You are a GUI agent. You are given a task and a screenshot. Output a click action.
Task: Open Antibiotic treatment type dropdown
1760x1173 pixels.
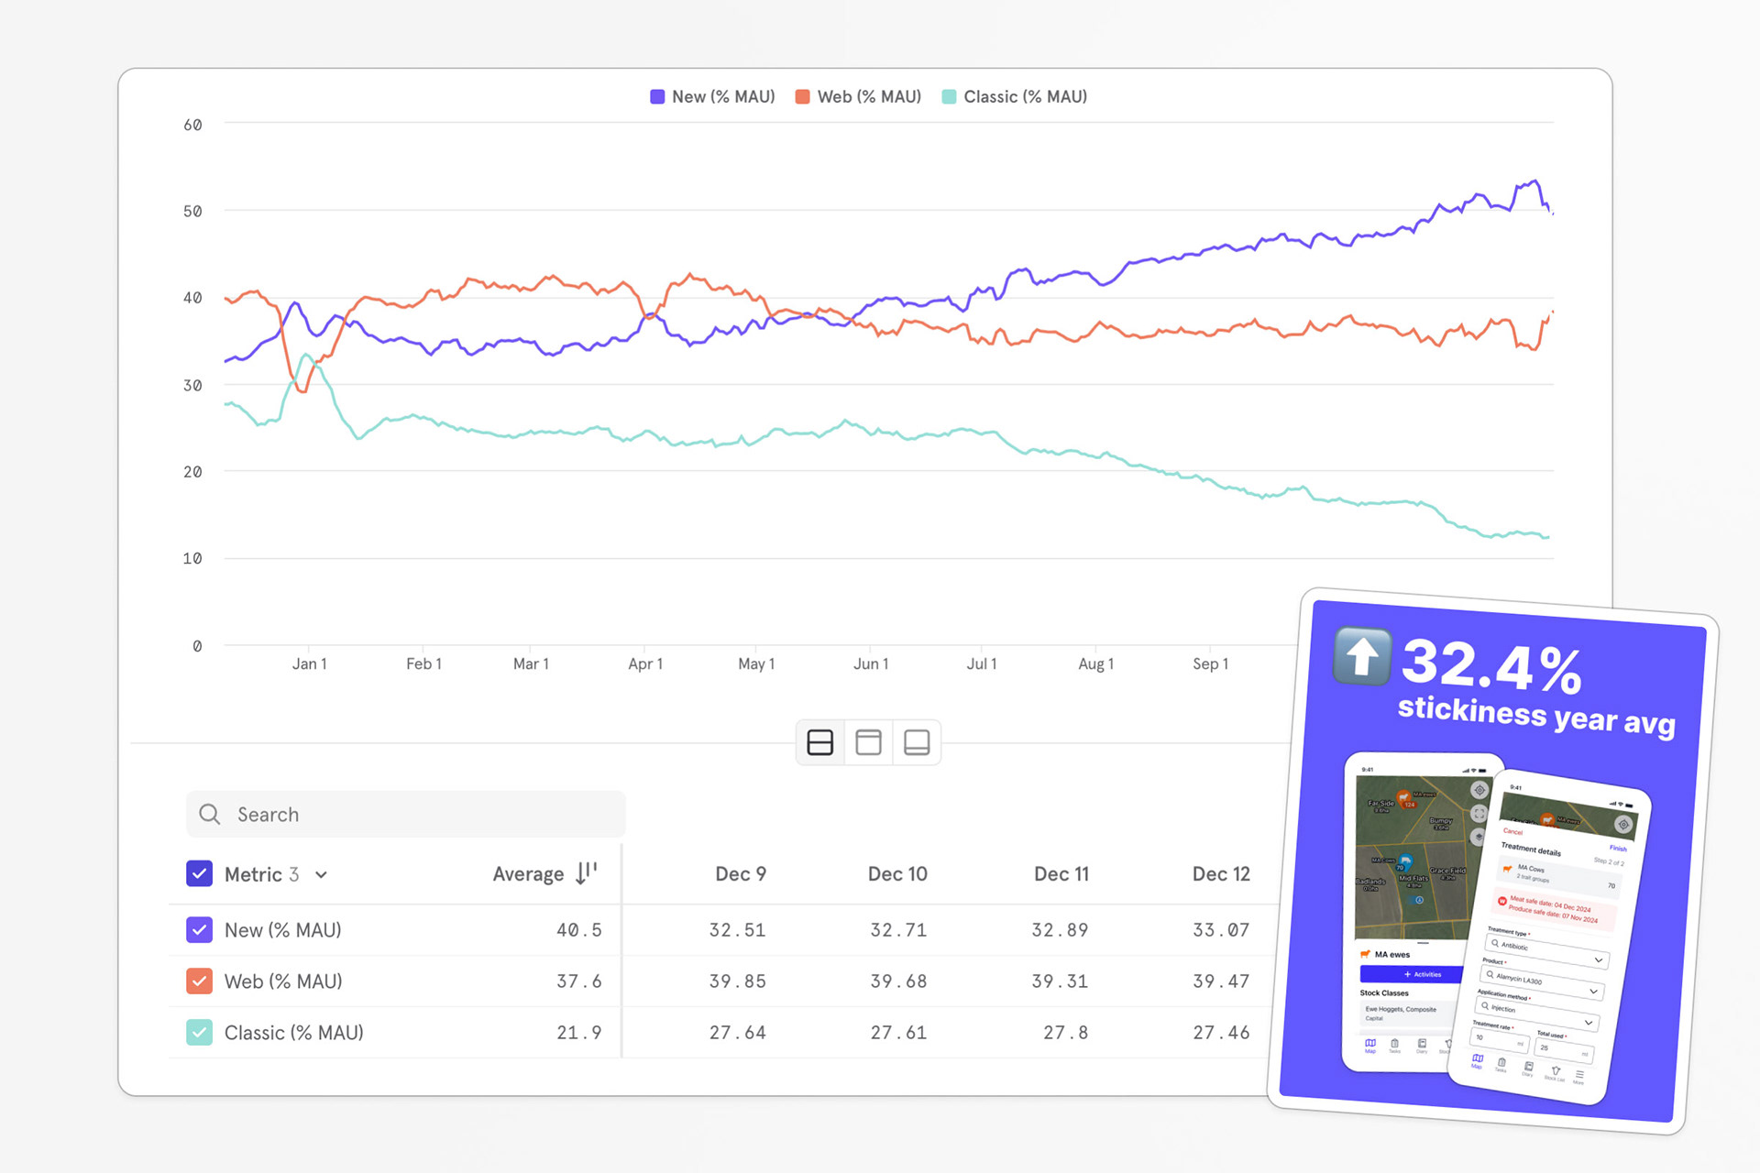coord(1547,951)
